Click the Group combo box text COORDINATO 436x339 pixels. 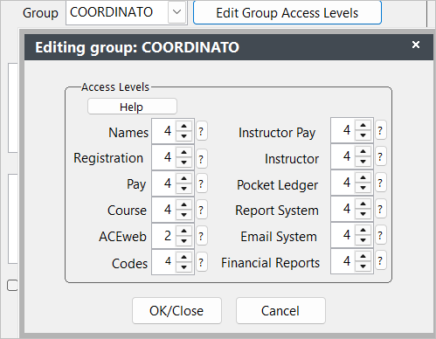[x=111, y=12]
